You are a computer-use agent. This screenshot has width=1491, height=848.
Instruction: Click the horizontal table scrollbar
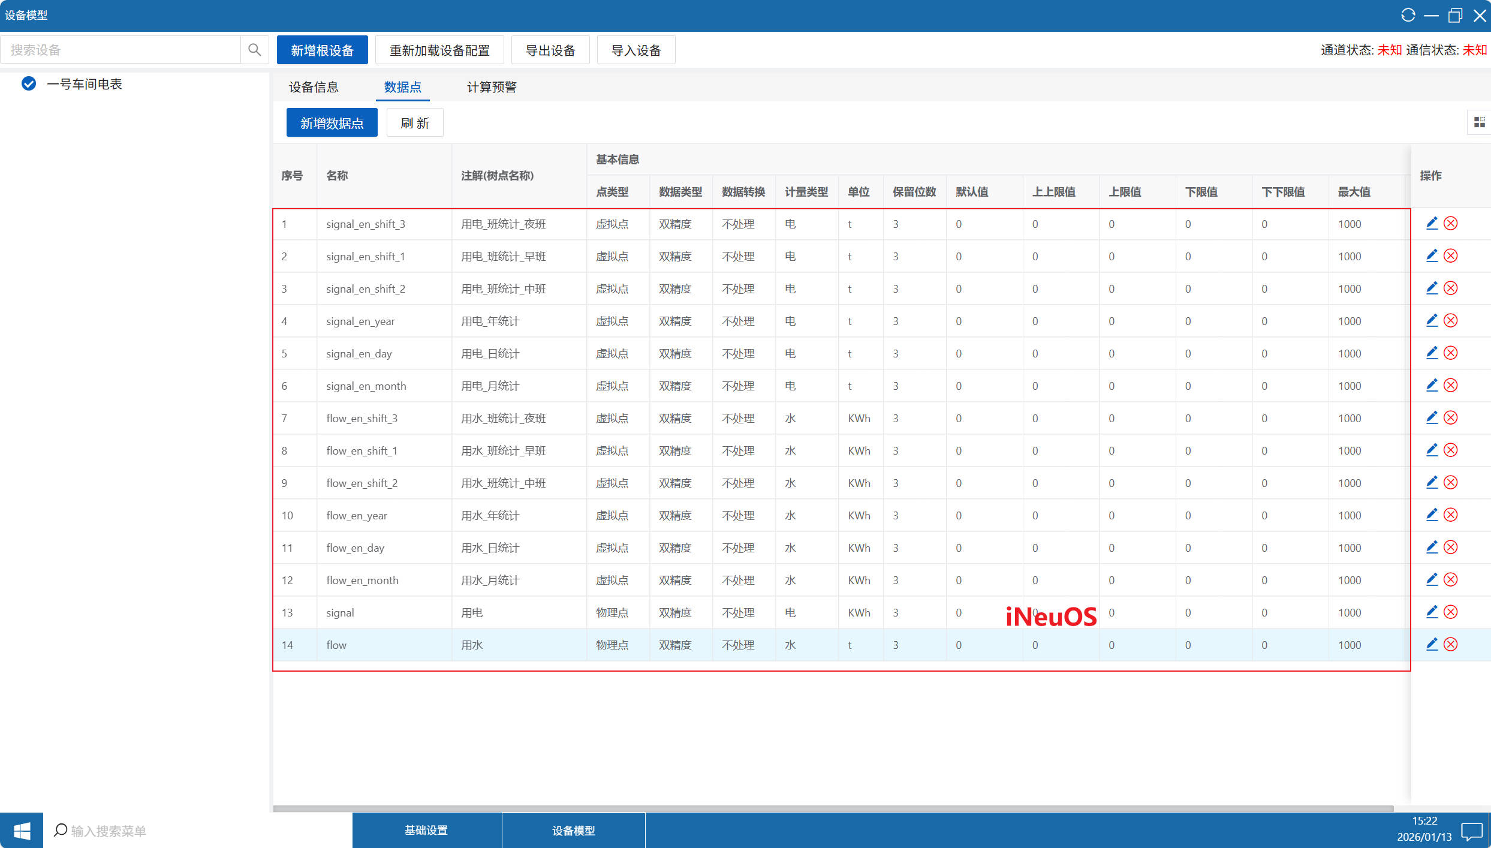point(832,808)
